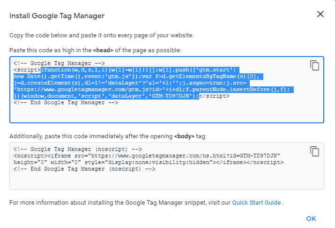Click the 'Install Google Tag Manager' dialog title
This screenshot has width=335, height=228.
[57, 16]
